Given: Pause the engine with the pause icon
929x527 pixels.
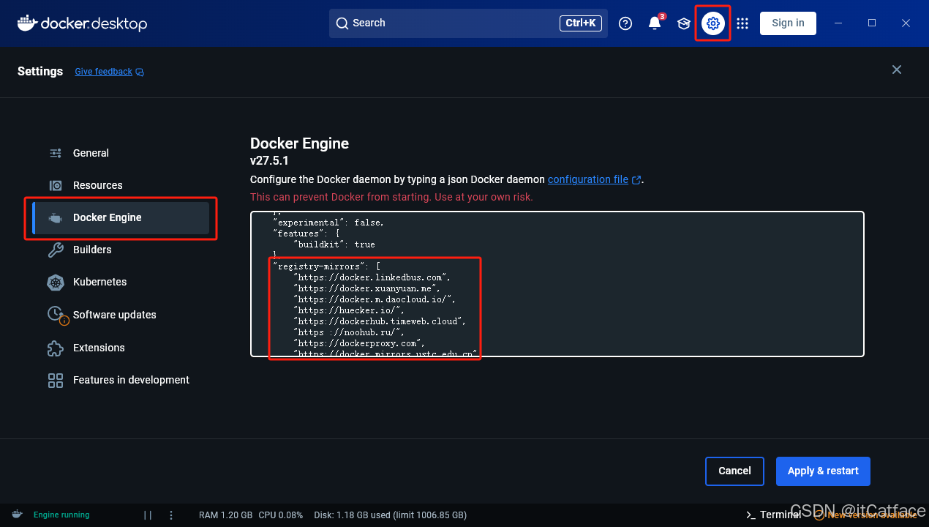Looking at the screenshot, I should (x=148, y=515).
